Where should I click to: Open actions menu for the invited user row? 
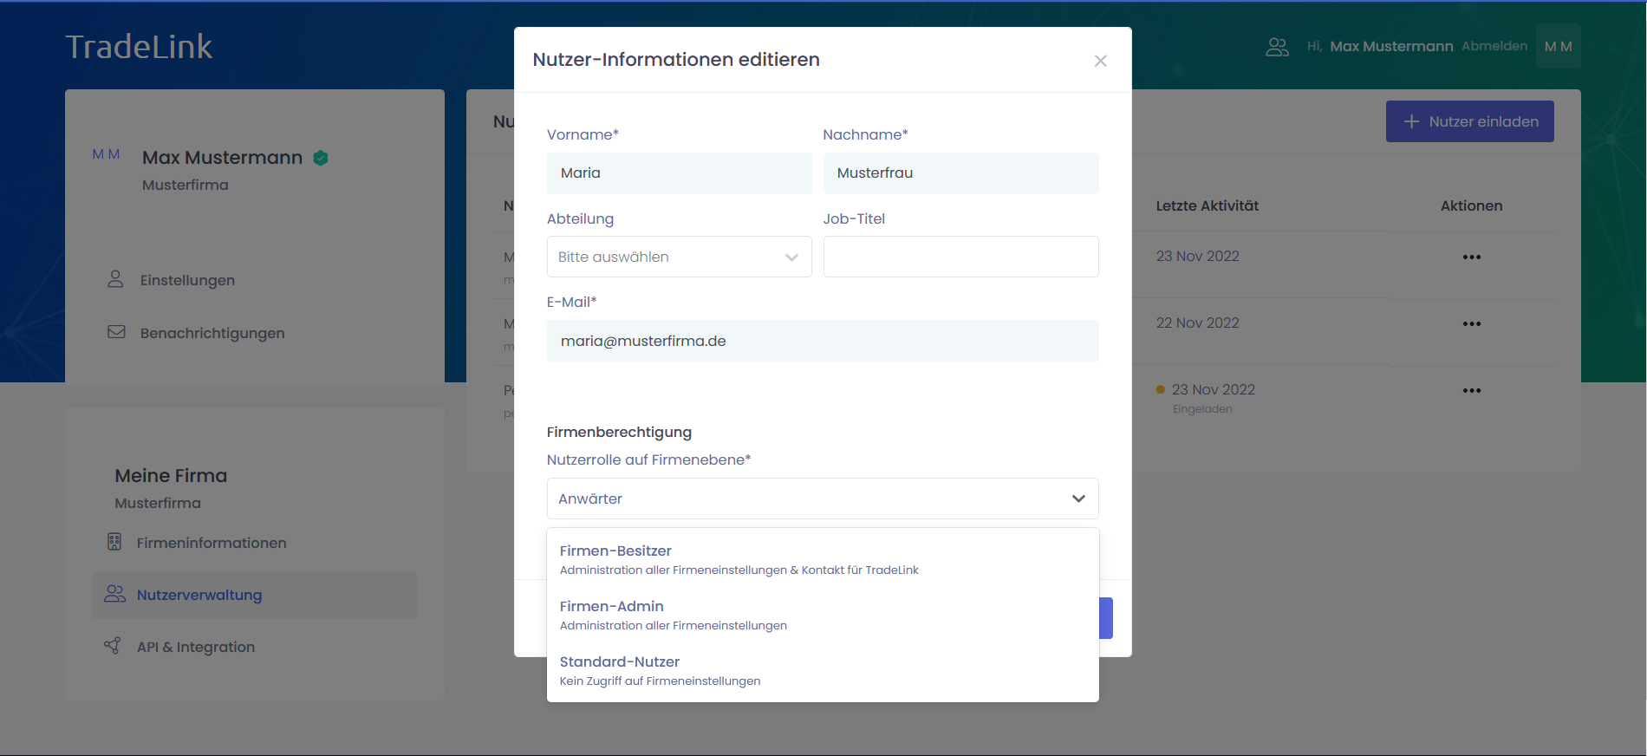(1471, 390)
